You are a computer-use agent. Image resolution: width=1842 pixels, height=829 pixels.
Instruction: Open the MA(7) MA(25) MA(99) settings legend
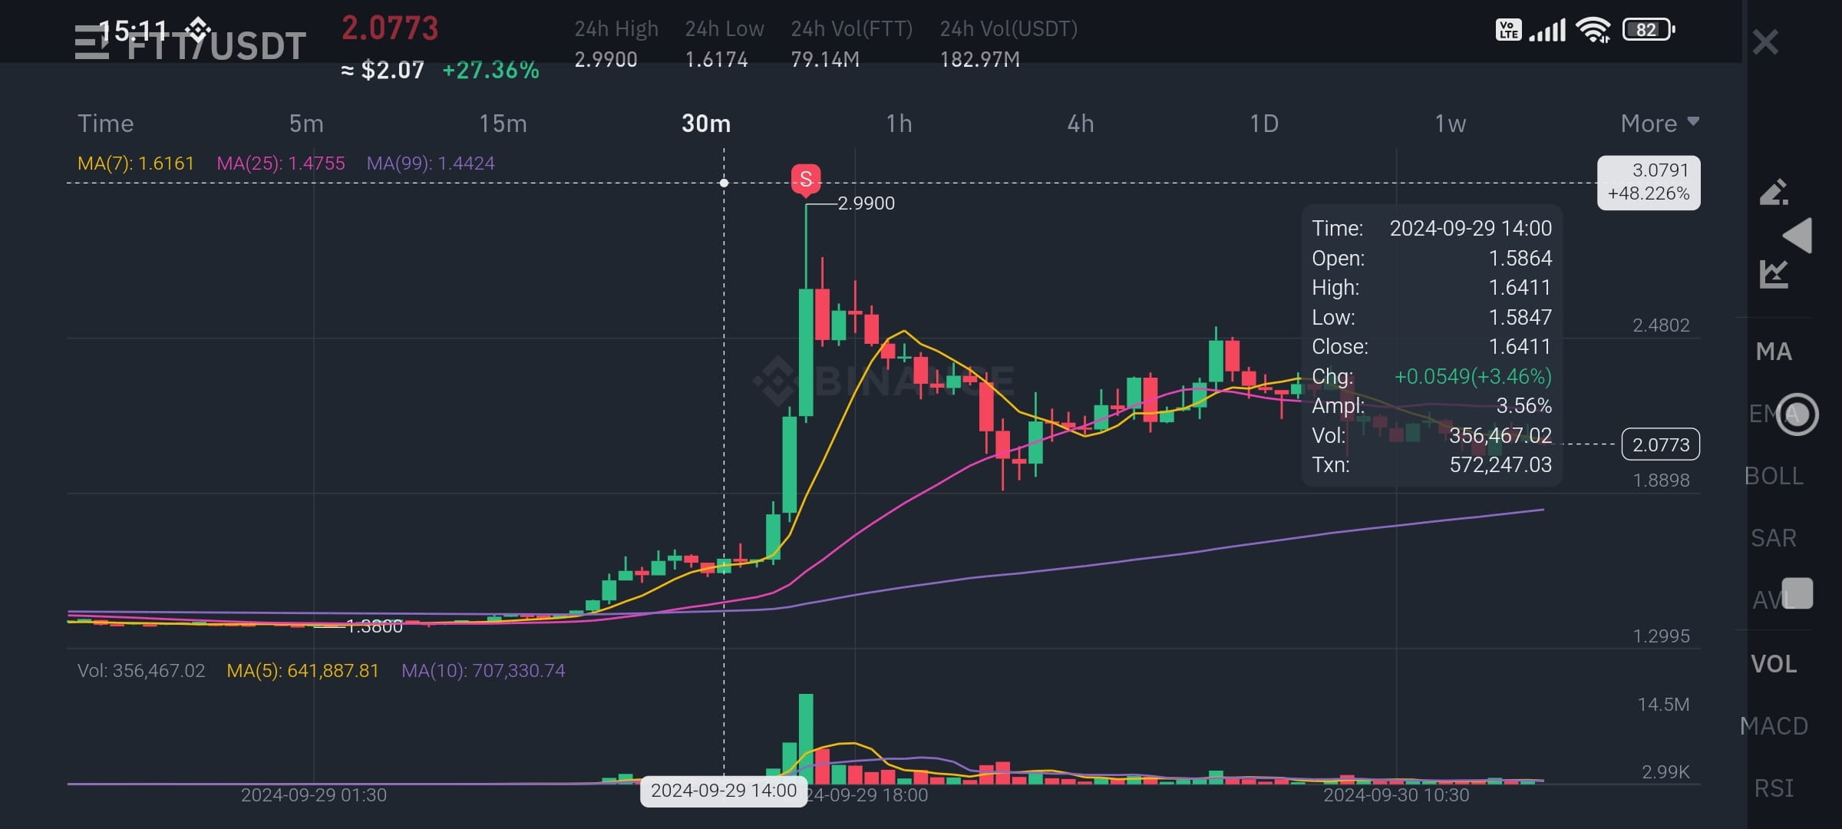point(286,163)
